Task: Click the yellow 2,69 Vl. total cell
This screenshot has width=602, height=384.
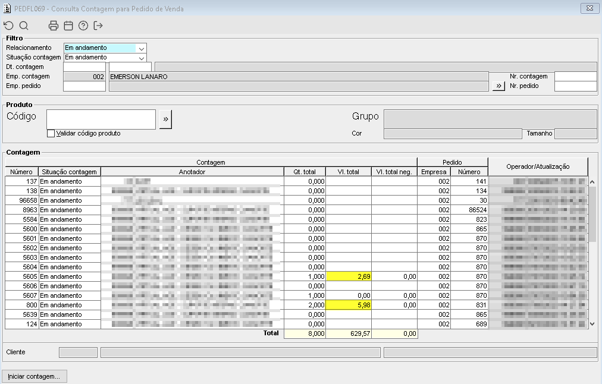Action: [348, 276]
